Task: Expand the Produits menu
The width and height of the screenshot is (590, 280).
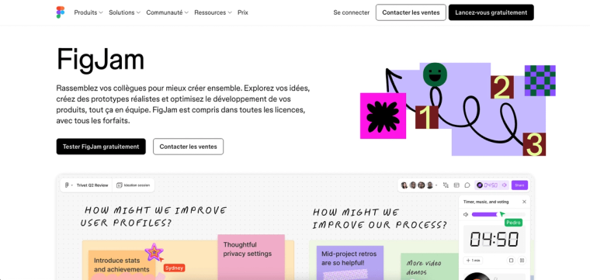Action: point(88,12)
